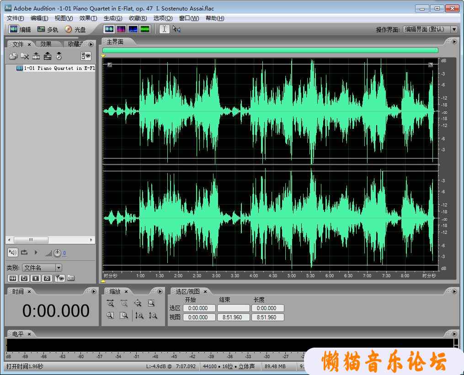Click the 选区 开始 time field

[x=199, y=308]
